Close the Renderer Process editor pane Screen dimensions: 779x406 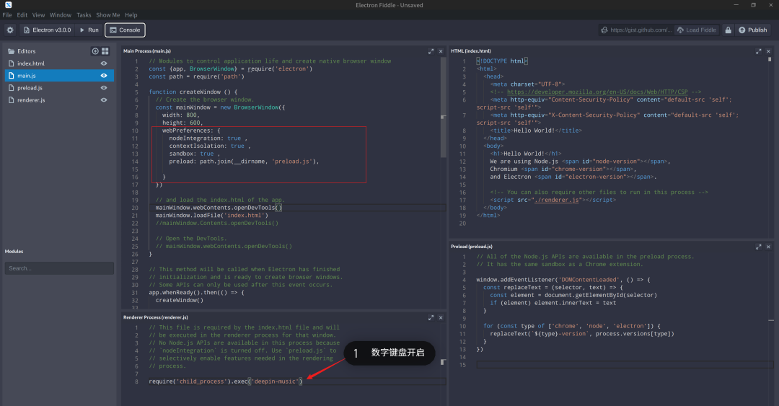point(441,317)
